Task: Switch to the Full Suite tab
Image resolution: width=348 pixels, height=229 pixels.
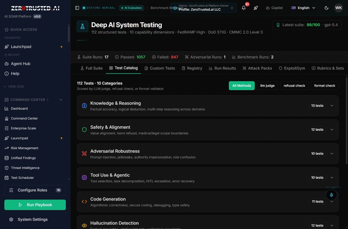Action: [x=91, y=68]
